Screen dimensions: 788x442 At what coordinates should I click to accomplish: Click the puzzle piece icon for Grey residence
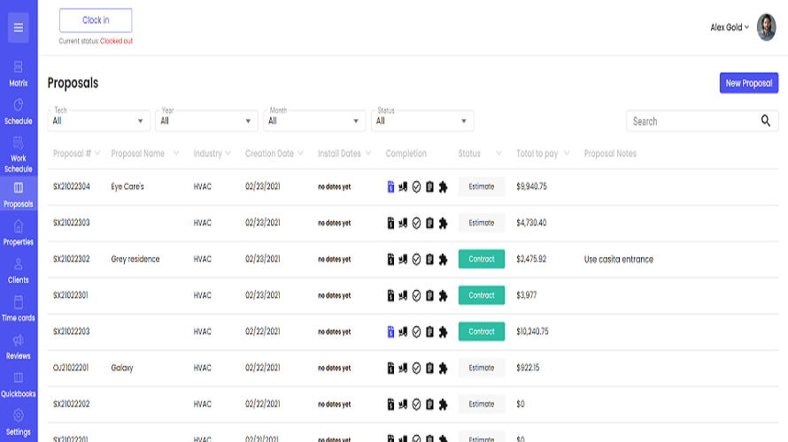(x=443, y=259)
